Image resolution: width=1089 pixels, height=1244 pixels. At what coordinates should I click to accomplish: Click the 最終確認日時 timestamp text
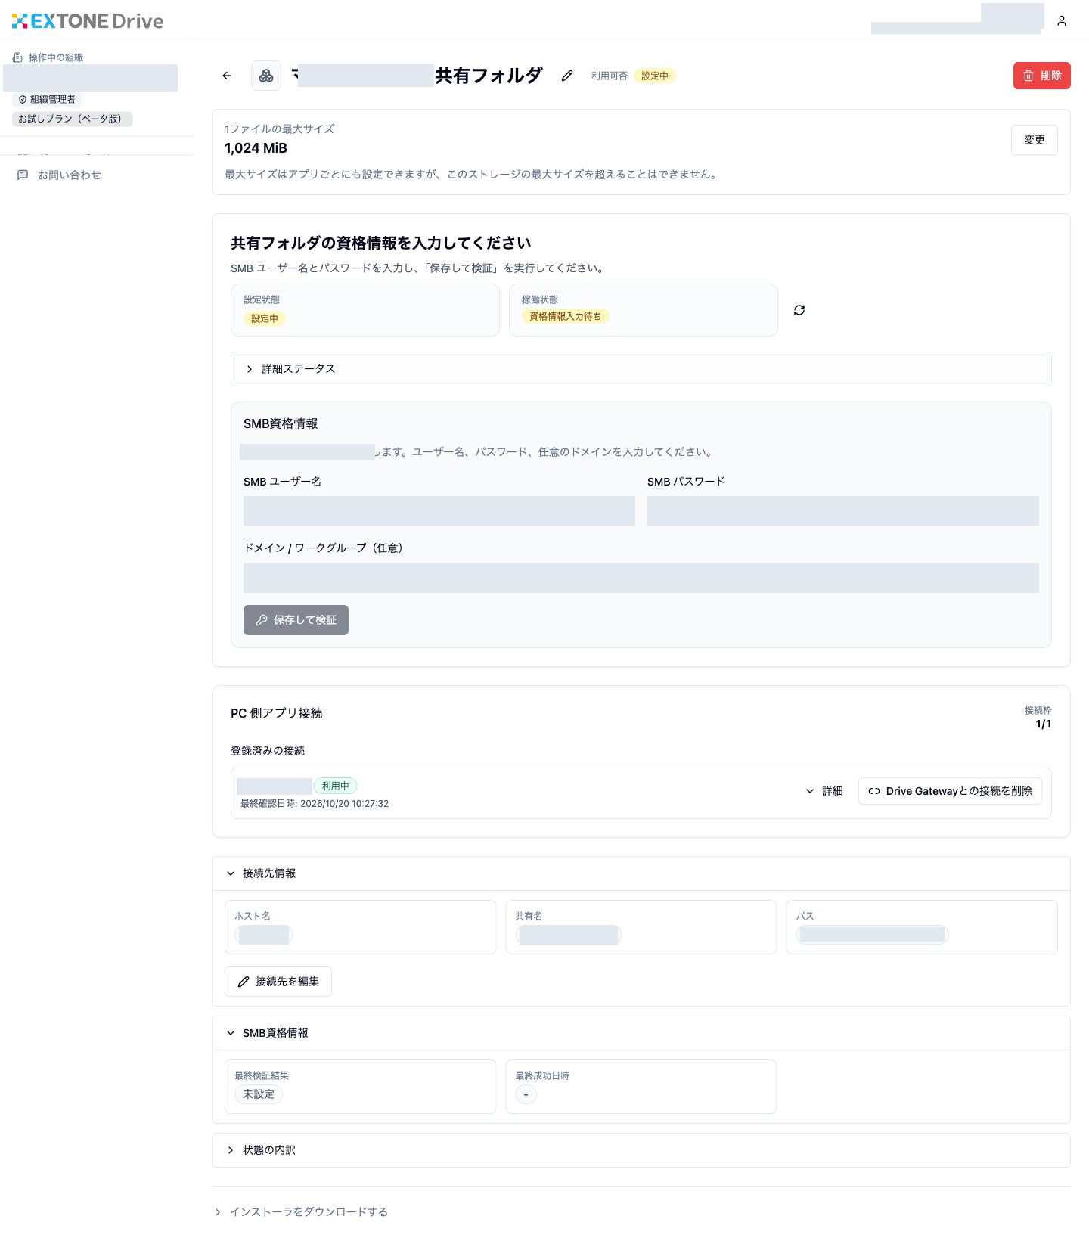pos(315,804)
